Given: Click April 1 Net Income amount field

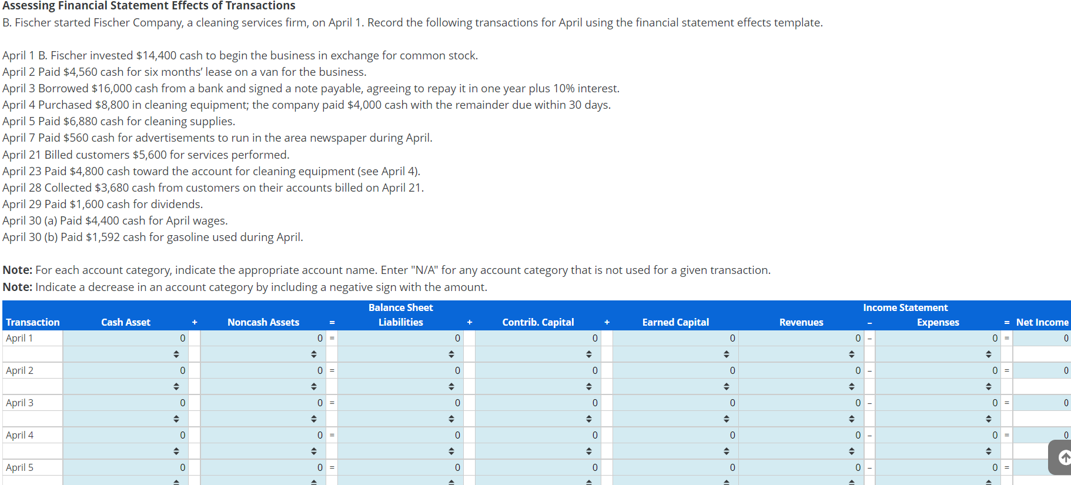Looking at the screenshot, I should coord(1042,338).
